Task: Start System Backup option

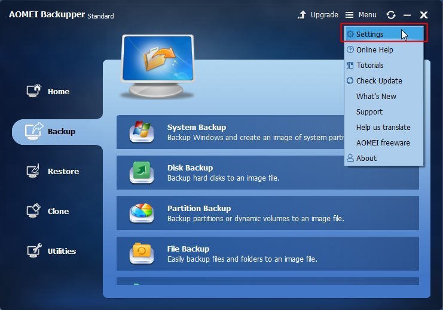Action: [x=230, y=132]
